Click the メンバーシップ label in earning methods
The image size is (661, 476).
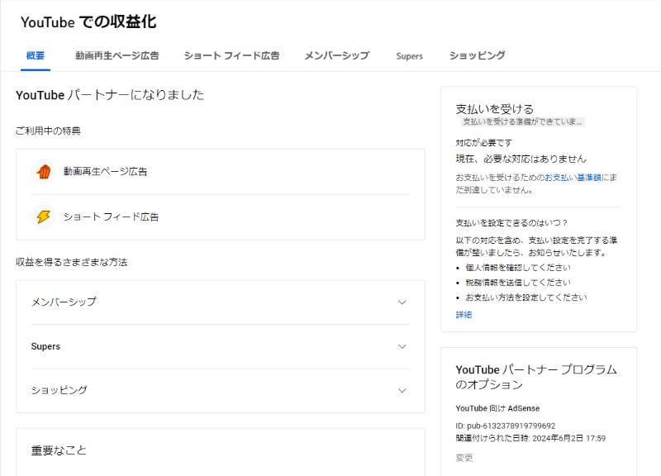pos(64,302)
